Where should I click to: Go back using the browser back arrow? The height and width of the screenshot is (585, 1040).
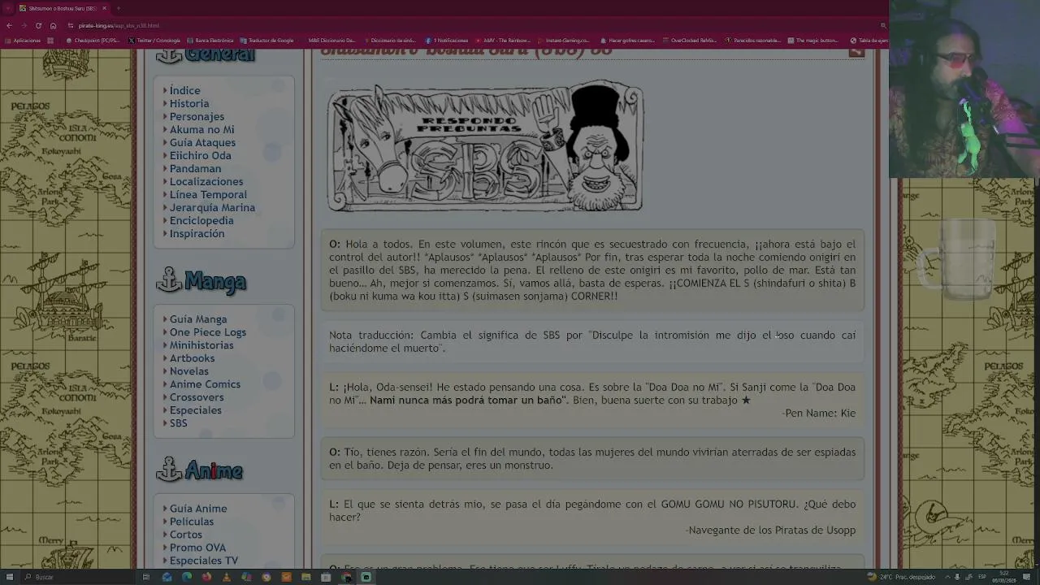pos(9,25)
